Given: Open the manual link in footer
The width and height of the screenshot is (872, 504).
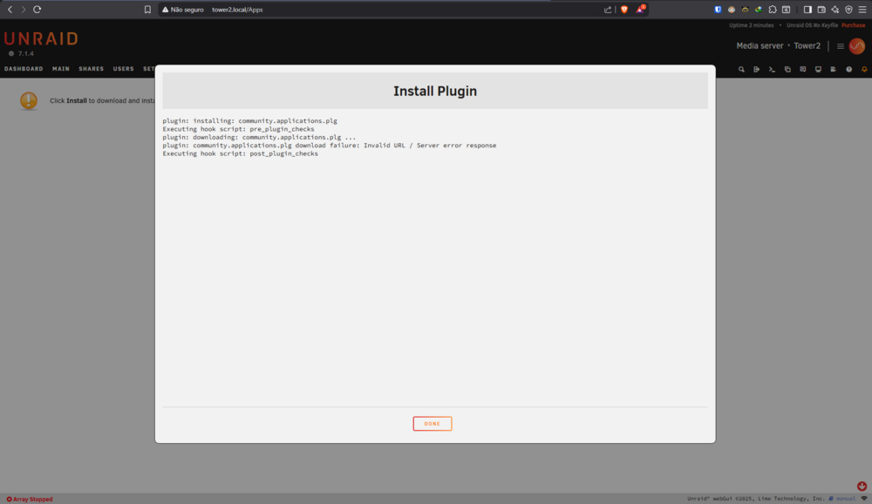Looking at the screenshot, I should click(x=846, y=499).
